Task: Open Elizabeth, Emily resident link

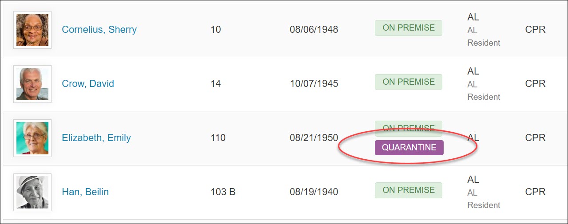Action: click(96, 138)
